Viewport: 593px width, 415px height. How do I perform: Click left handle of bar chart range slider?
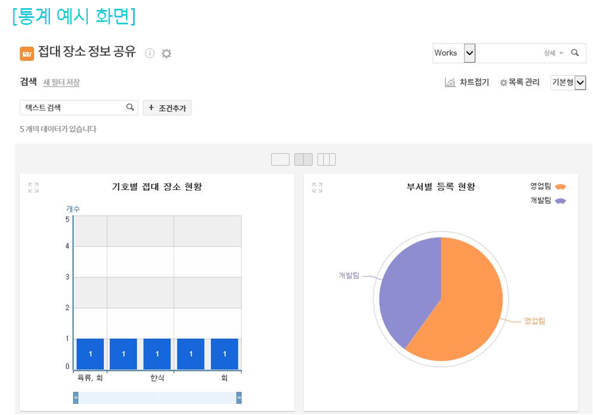(x=76, y=398)
